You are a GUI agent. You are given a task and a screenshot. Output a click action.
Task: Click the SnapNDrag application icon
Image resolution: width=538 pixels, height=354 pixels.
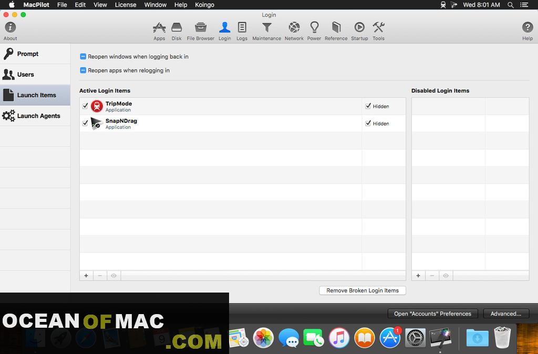[97, 123]
